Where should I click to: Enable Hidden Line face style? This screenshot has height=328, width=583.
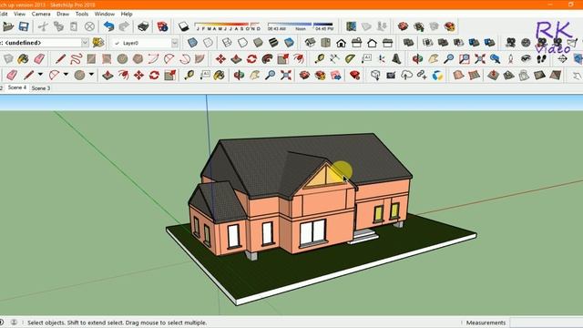click(242, 43)
